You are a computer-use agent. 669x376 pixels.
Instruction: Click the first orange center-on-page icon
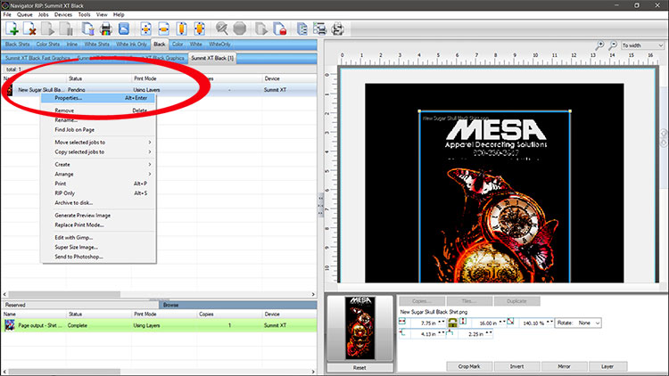146,29
